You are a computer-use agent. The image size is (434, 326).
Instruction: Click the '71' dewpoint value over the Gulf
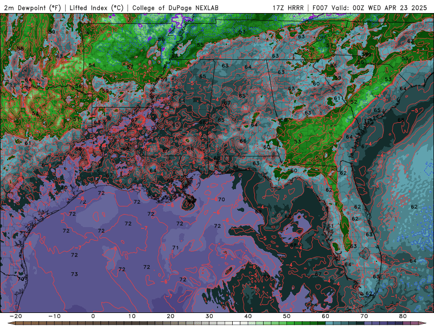pos(175,248)
